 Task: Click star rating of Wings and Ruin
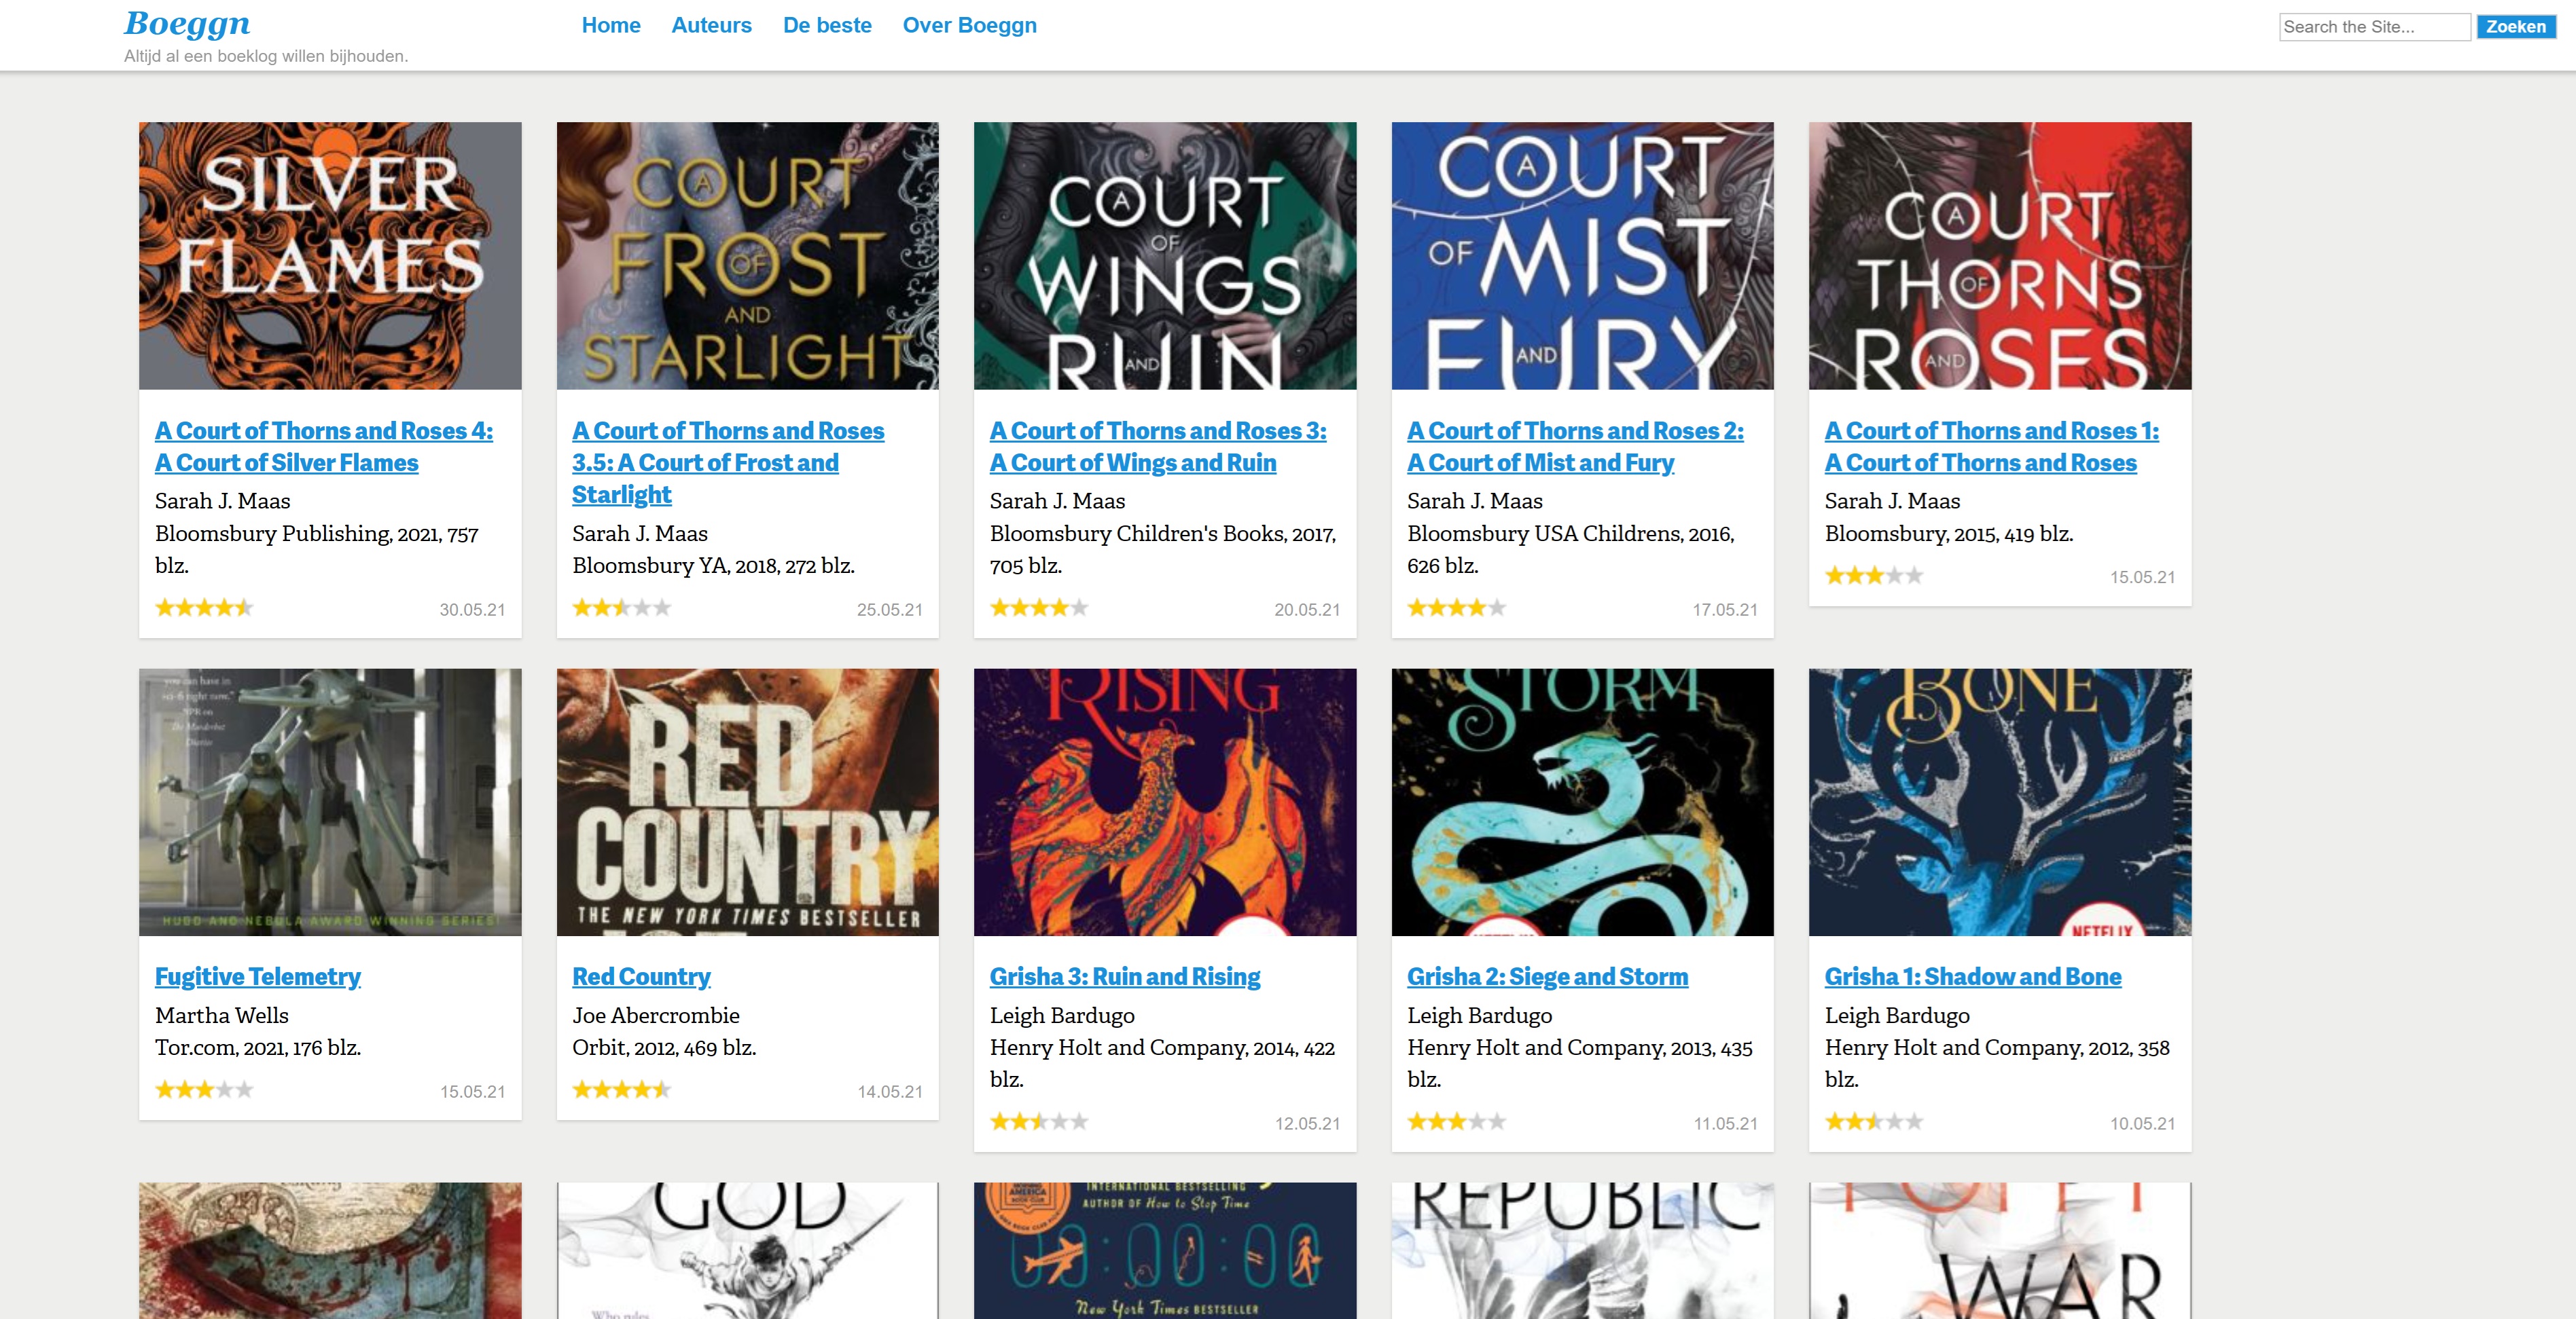[x=1039, y=608]
